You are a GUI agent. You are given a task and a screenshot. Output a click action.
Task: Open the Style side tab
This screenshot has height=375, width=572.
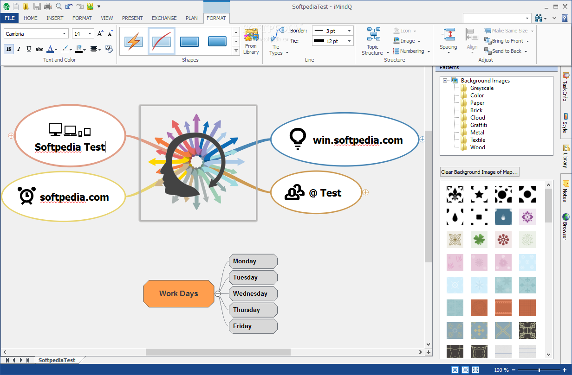tap(565, 123)
